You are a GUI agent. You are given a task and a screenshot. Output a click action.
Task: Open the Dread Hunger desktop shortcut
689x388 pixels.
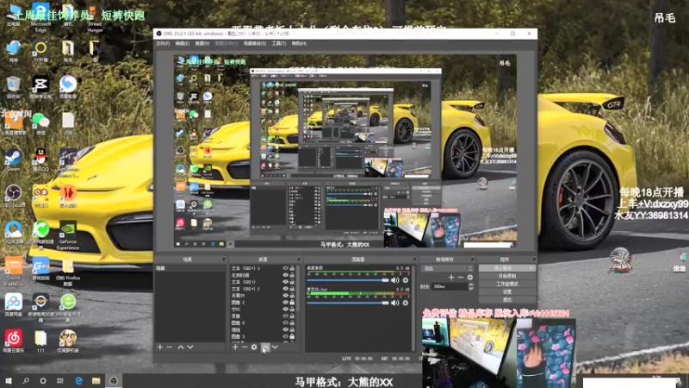pyautogui.click(x=95, y=17)
